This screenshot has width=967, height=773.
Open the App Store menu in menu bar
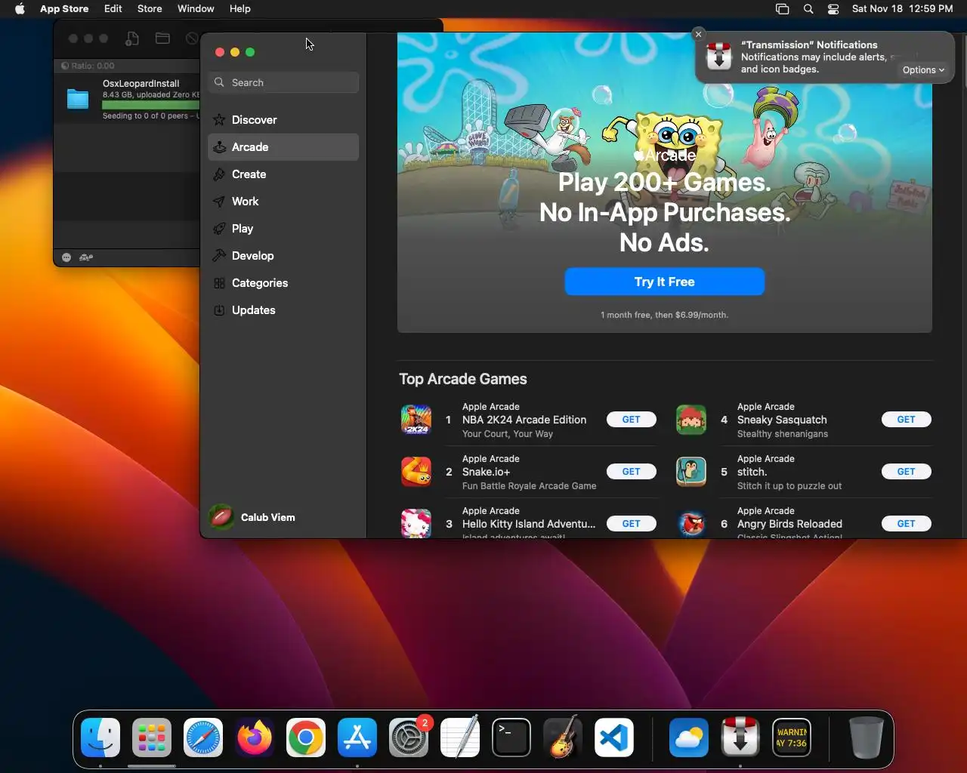[64, 9]
